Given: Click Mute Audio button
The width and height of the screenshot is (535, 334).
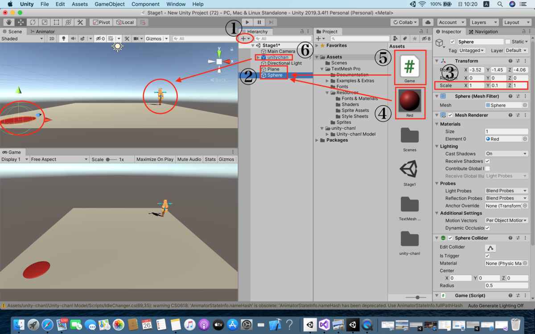Looking at the screenshot, I should [189, 159].
